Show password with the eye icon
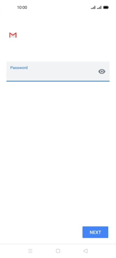116x258 pixels. pyautogui.click(x=102, y=71)
